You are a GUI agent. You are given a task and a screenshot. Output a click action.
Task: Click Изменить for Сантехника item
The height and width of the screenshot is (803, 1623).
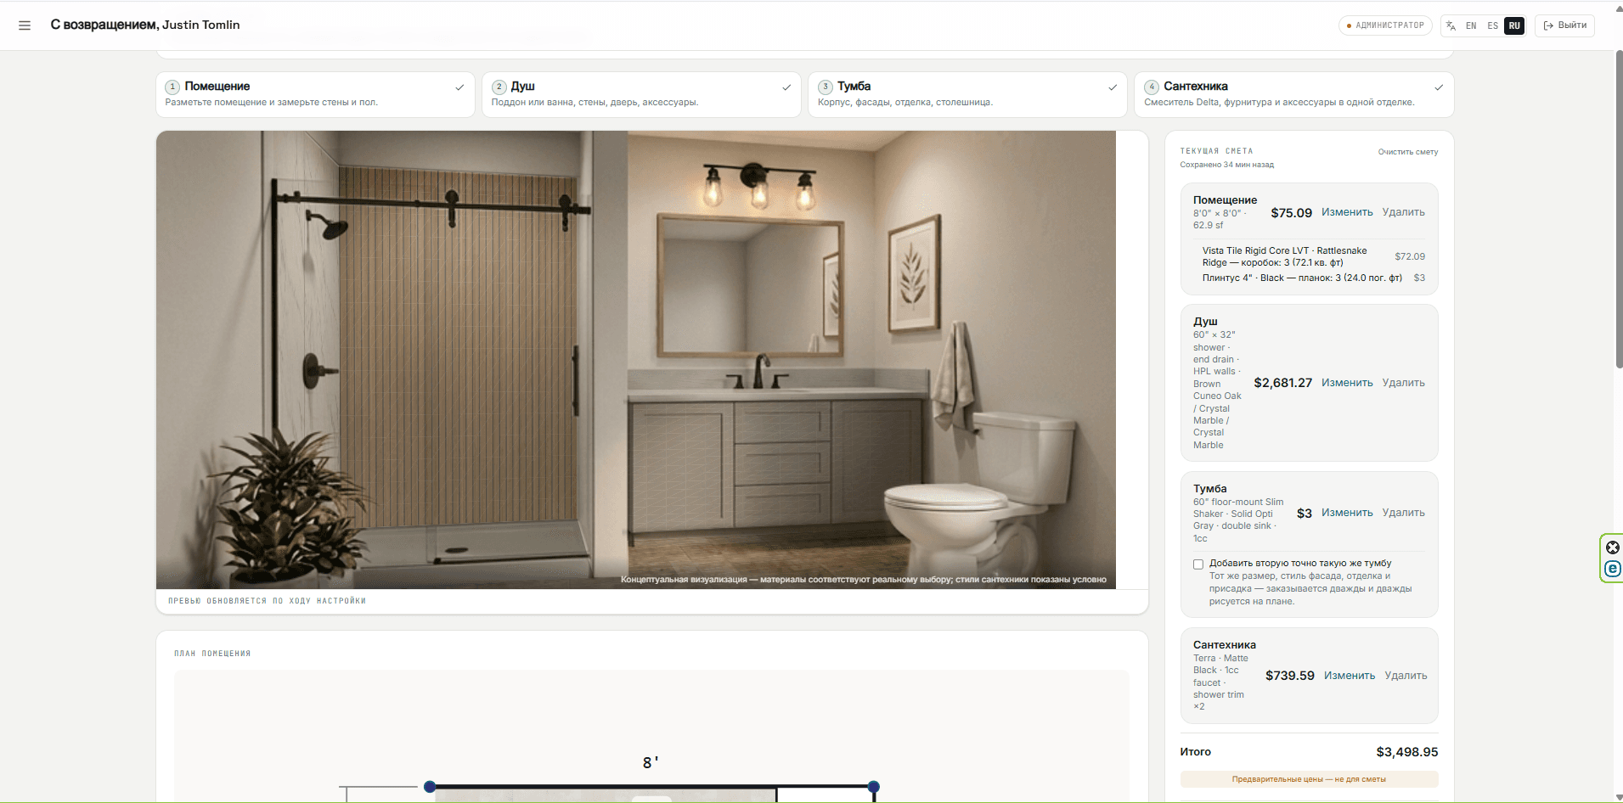click(1350, 676)
